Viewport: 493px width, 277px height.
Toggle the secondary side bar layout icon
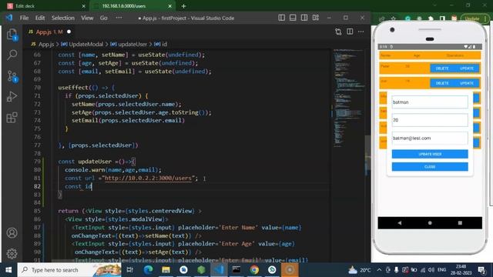(304, 18)
